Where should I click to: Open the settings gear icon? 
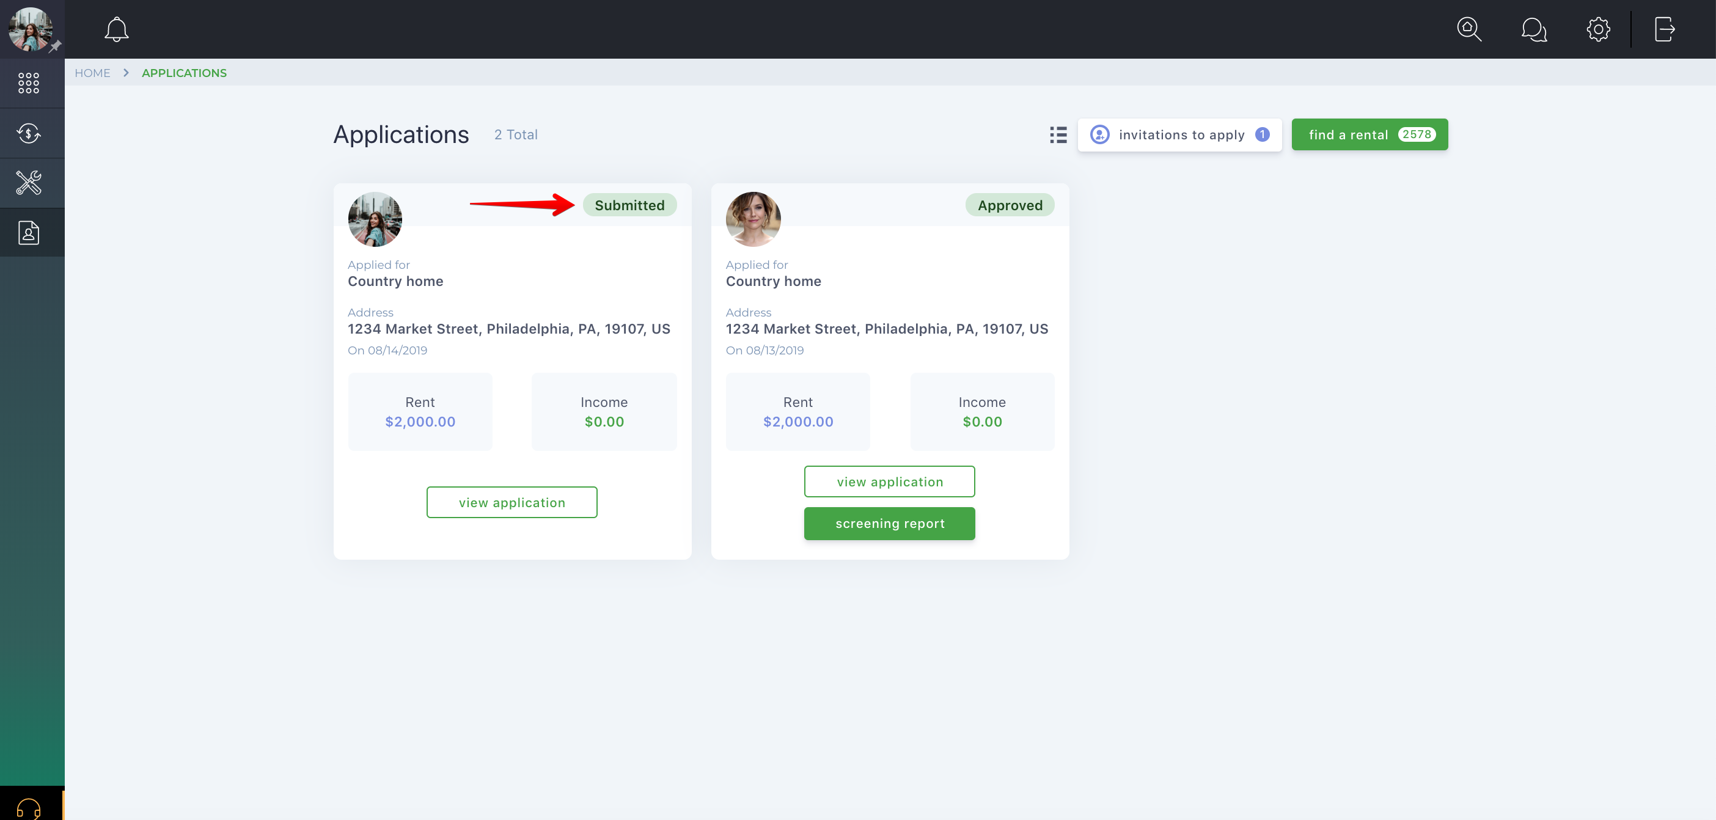point(1598,29)
